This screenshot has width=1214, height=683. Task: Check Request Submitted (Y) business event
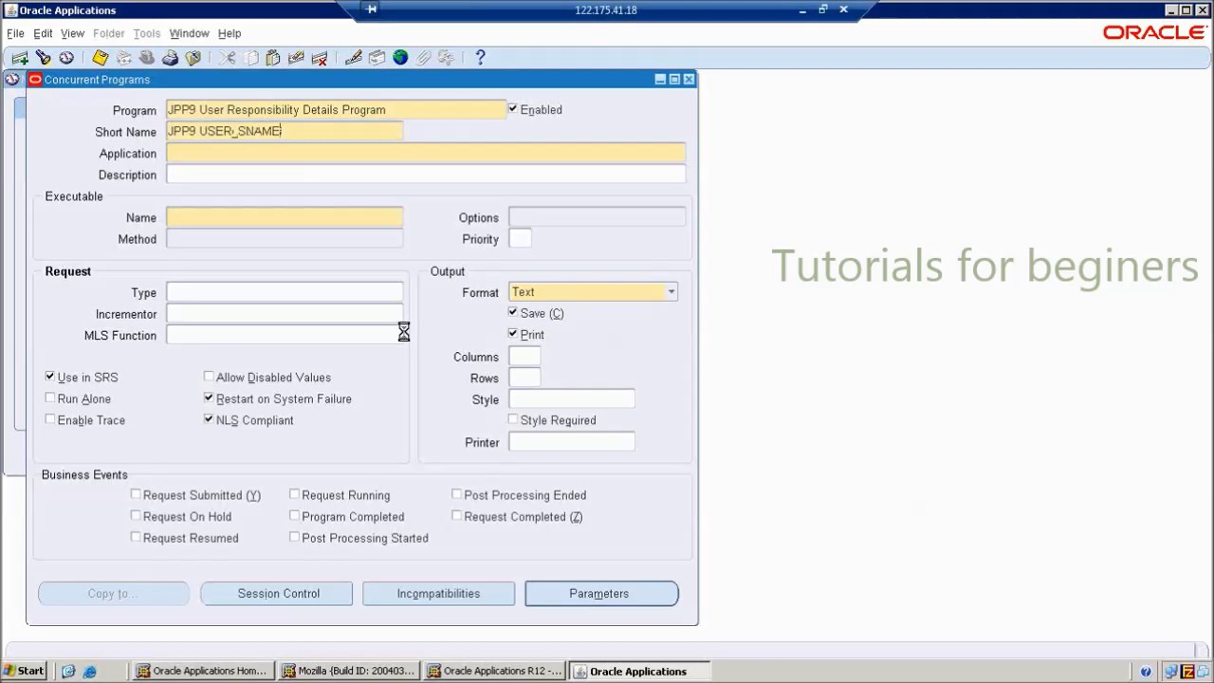coord(136,494)
